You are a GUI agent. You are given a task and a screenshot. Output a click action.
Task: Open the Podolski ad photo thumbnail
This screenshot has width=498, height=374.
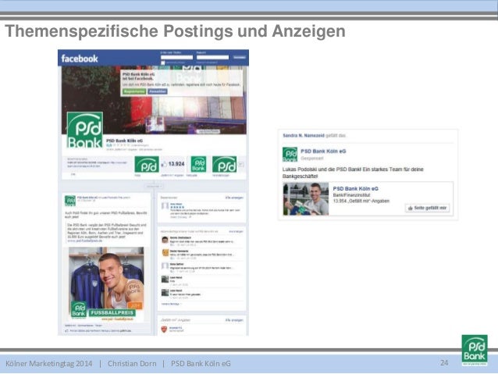pyautogui.click(x=306, y=199)
